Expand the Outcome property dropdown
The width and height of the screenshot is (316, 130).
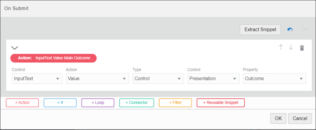point(274,79)
